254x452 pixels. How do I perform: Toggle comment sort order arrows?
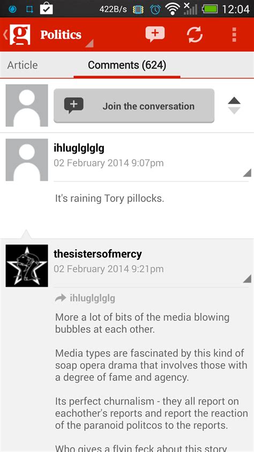(x=234, y=106)
